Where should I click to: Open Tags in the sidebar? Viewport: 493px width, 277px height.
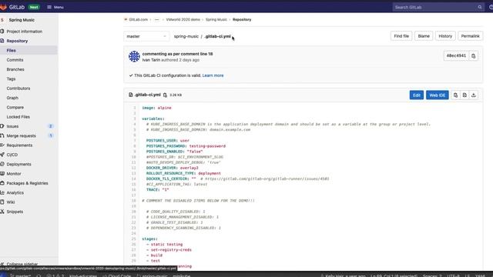(x=11, y=78)
